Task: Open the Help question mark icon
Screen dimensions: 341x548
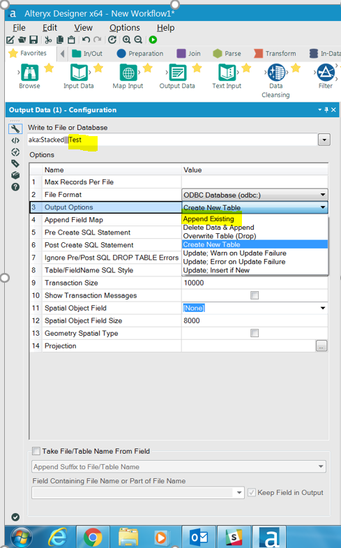Action: (15, 187)
